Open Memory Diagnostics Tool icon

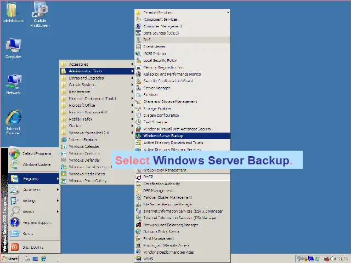pos(139,67)
